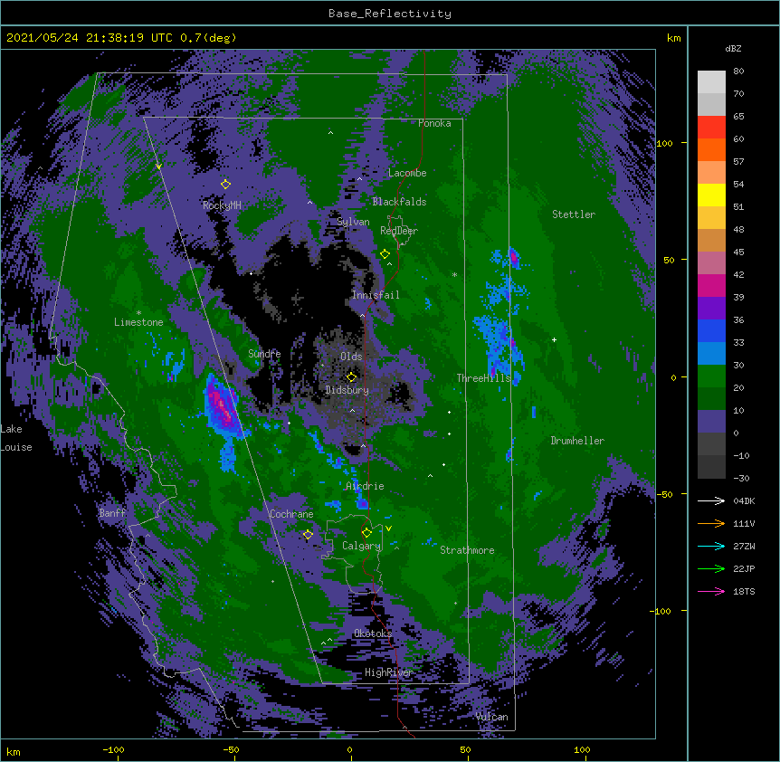Click the Didsbury city label

click(347, 390)
